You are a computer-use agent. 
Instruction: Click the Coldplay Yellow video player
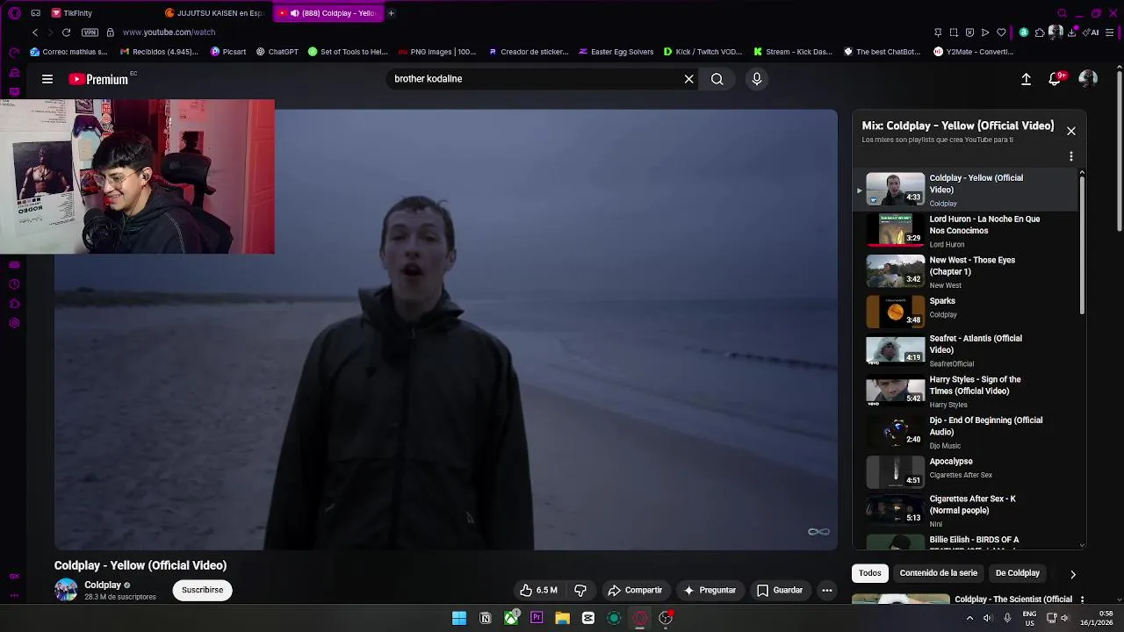(x=446, y=330)
